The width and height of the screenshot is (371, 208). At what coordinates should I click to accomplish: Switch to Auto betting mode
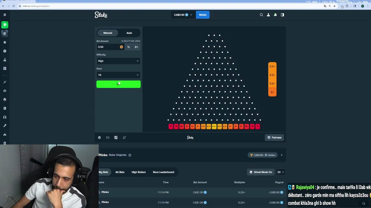coord(129,33)
